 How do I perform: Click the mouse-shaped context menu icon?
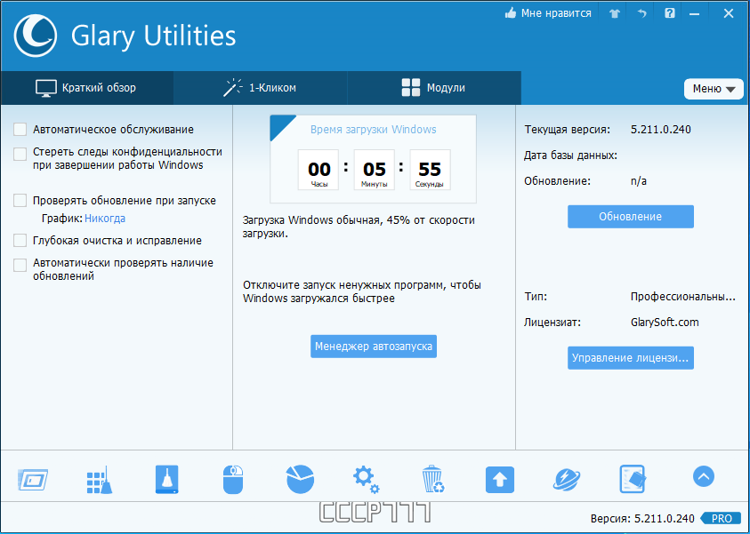pyautogui.click(x=232, y=480)
